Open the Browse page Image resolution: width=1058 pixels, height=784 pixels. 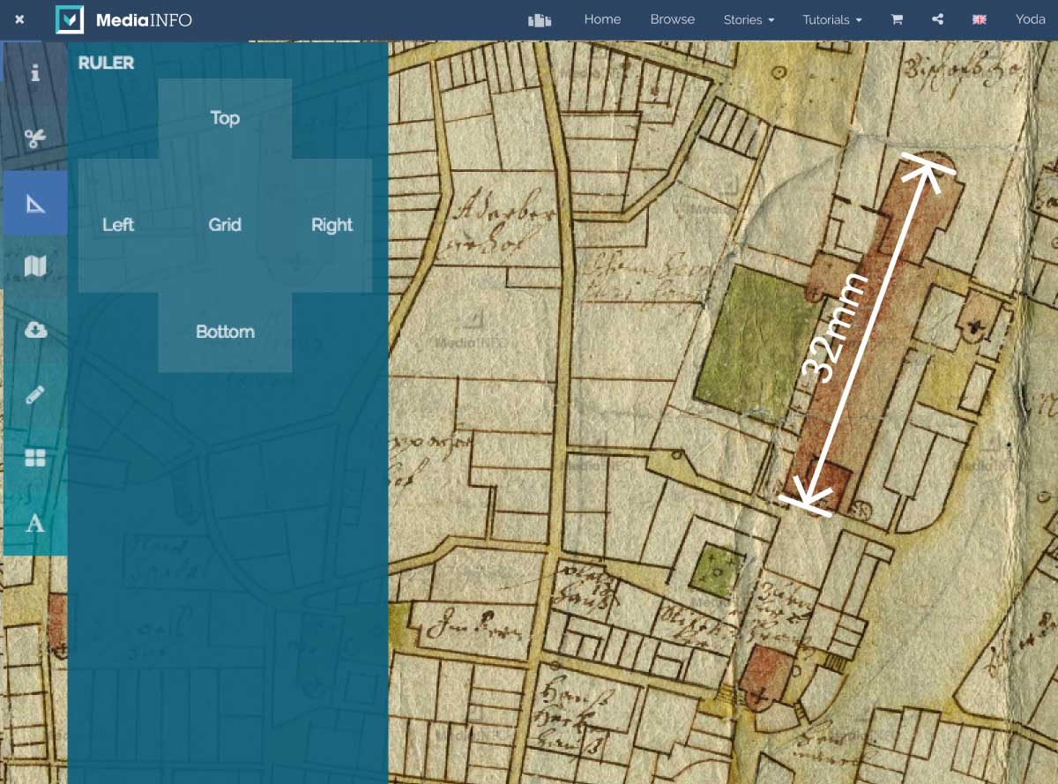click(x=672, y=19)
